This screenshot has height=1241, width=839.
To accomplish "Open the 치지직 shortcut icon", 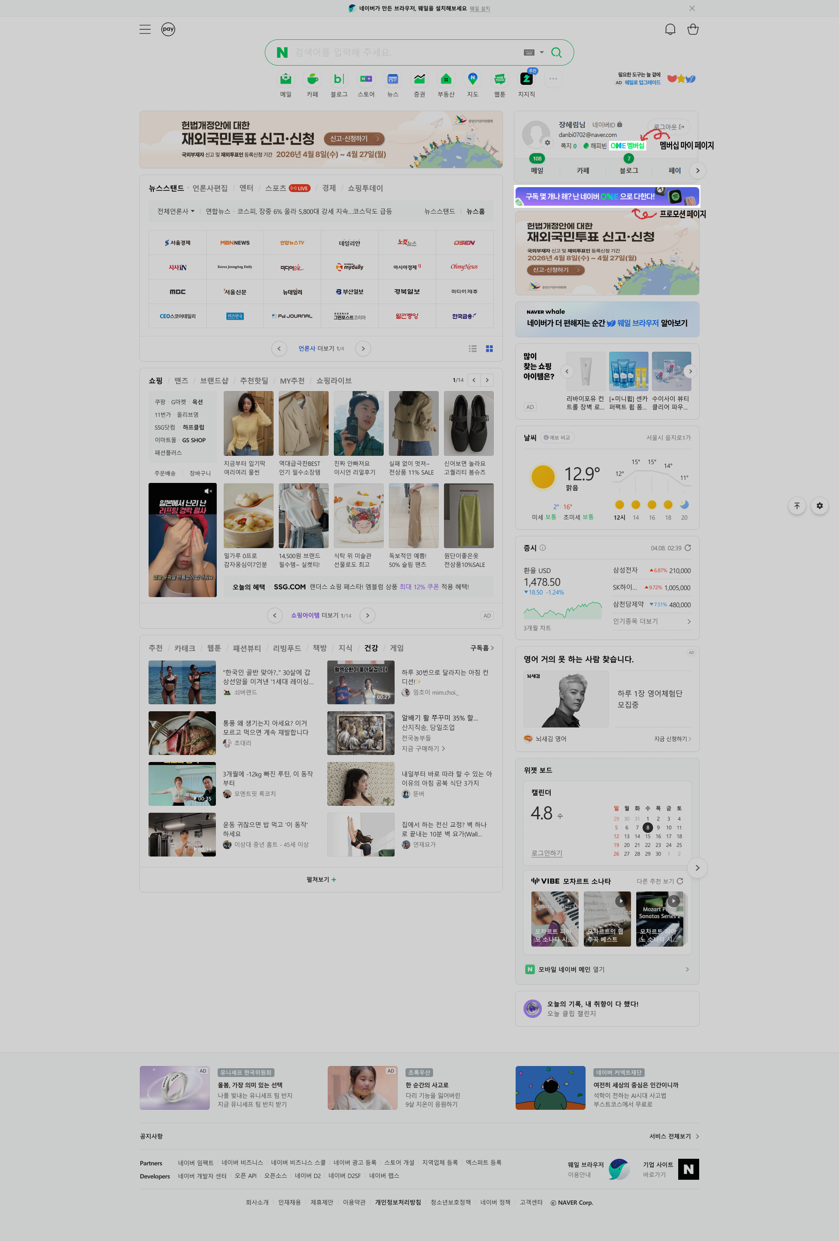I will [527, 79].
